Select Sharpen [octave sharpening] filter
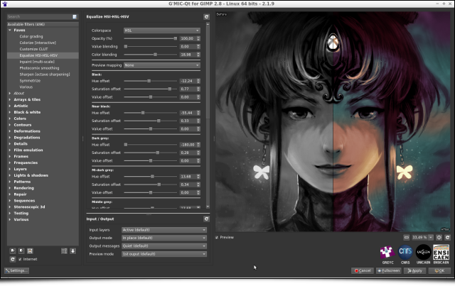 click(x=45, y=75)
